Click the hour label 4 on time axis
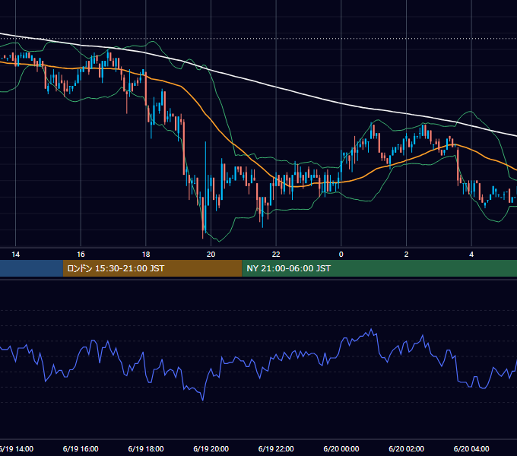Viewport: 517px width, 456px height. pyautogui.click(x=471, y=255)
